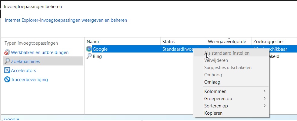Open the Traceerbeveiliging add-on type
The height and width of the screenshot is (121, 297).
(x=29, y=80)
